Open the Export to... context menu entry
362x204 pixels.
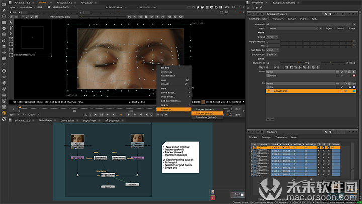174,109
